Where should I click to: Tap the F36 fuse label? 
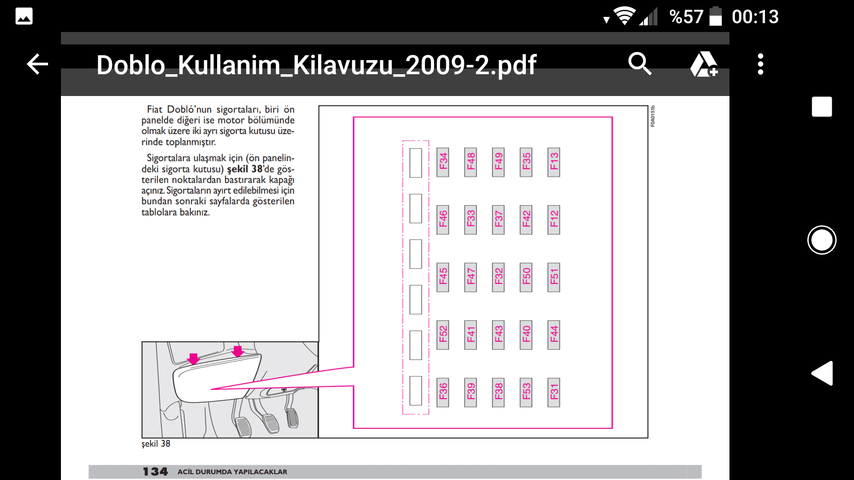tap(443, 392)
